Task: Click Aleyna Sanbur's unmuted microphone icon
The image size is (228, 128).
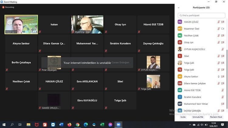Action: pos(219,77)
